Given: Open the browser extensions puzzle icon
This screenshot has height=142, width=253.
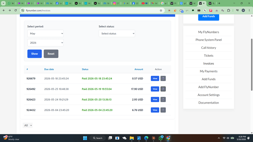Looking at the screenshot, I should (x=228, y=11).
